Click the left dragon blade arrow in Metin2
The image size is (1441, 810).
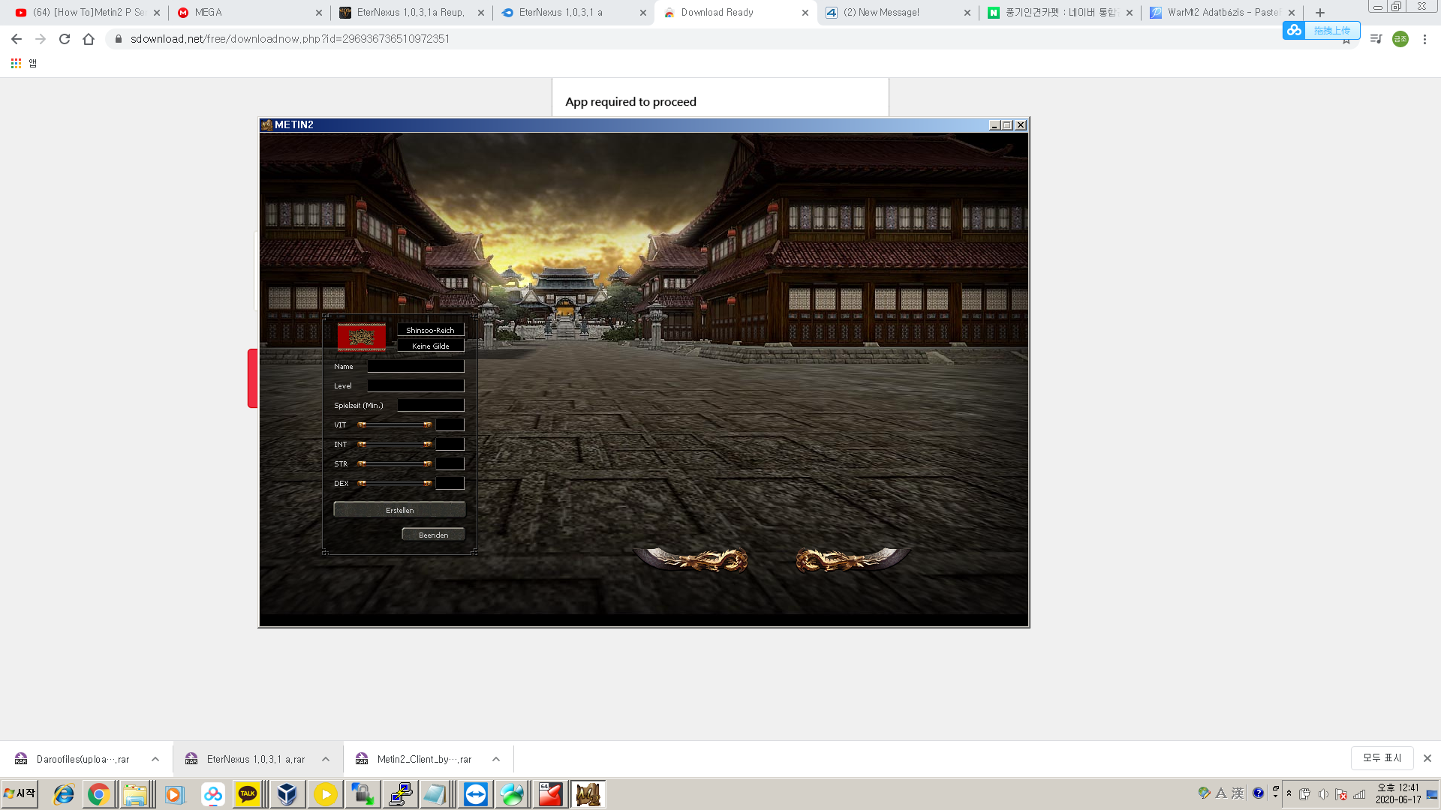tap(692, 559)
